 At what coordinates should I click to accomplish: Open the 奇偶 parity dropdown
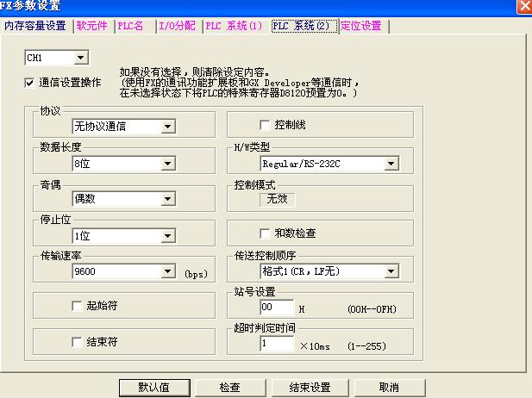(167, 199)
